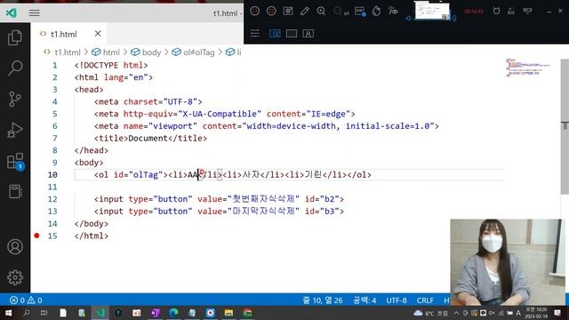Click line 10 with the ol tag code
This screenshot has width=569, height=320.
(x=288, y=175)
